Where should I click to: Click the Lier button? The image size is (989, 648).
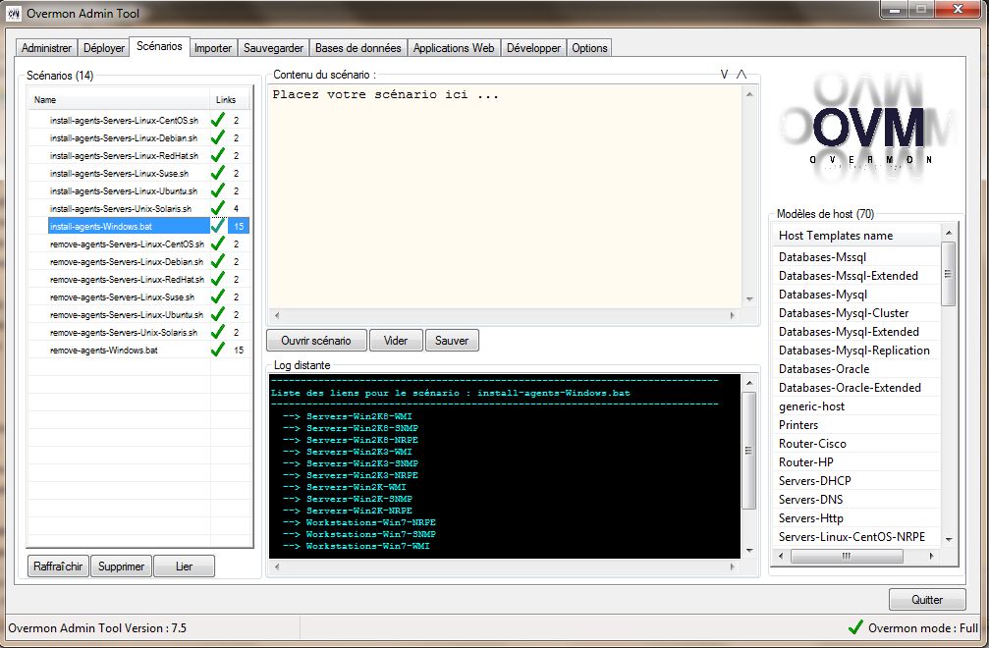pyautogui.click(x=184, y=567)
